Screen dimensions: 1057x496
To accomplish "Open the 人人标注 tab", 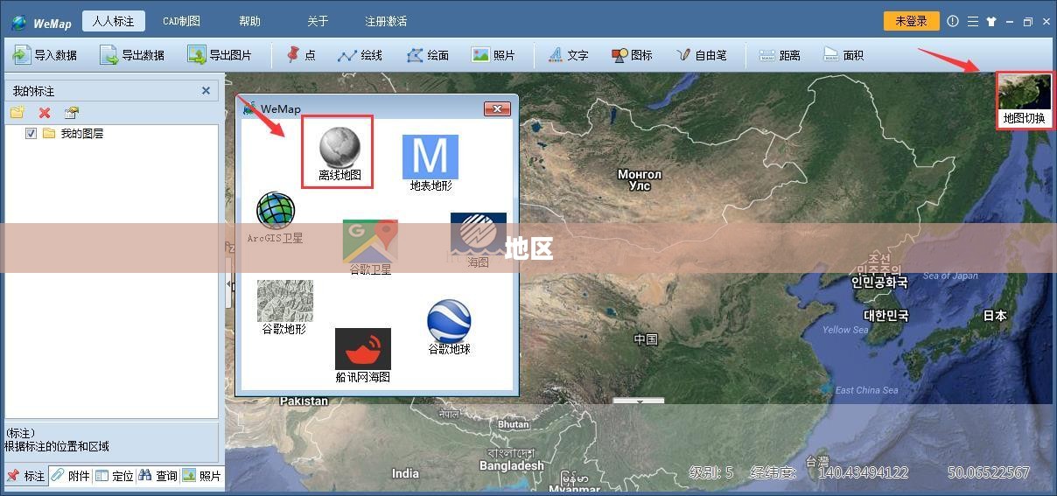I will point(114,21).
